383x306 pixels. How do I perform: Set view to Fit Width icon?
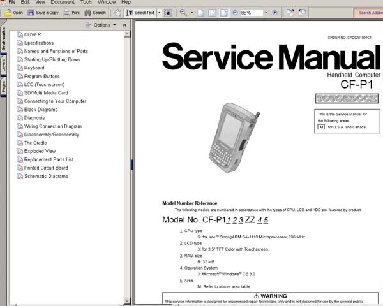(223, 13)
